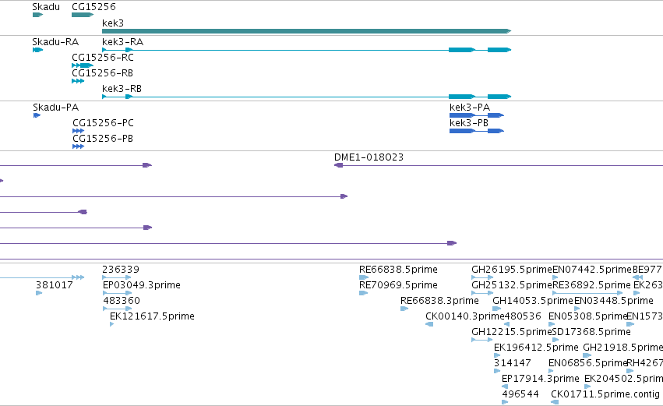Screen dimensions: 663x406
Task: Click the EN07442.5prime EST label
Action: point(592,270)
